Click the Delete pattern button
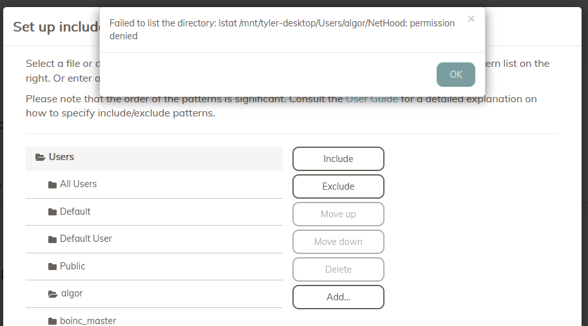 coord(338,269)
